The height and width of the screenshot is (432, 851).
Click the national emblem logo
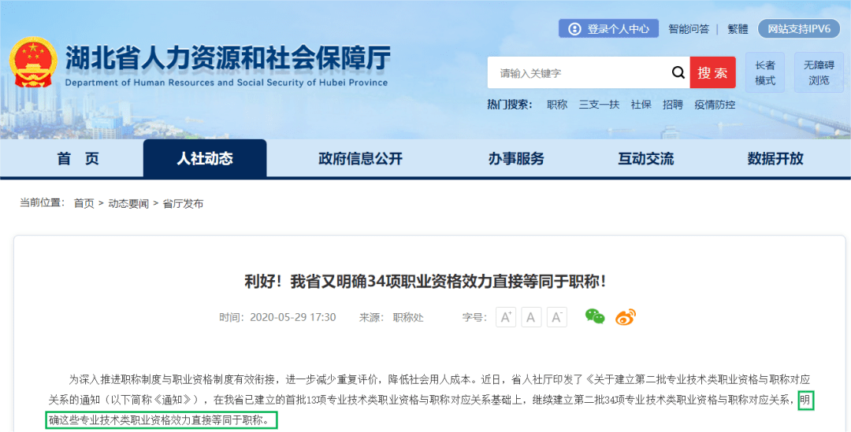tap(33, 62)
